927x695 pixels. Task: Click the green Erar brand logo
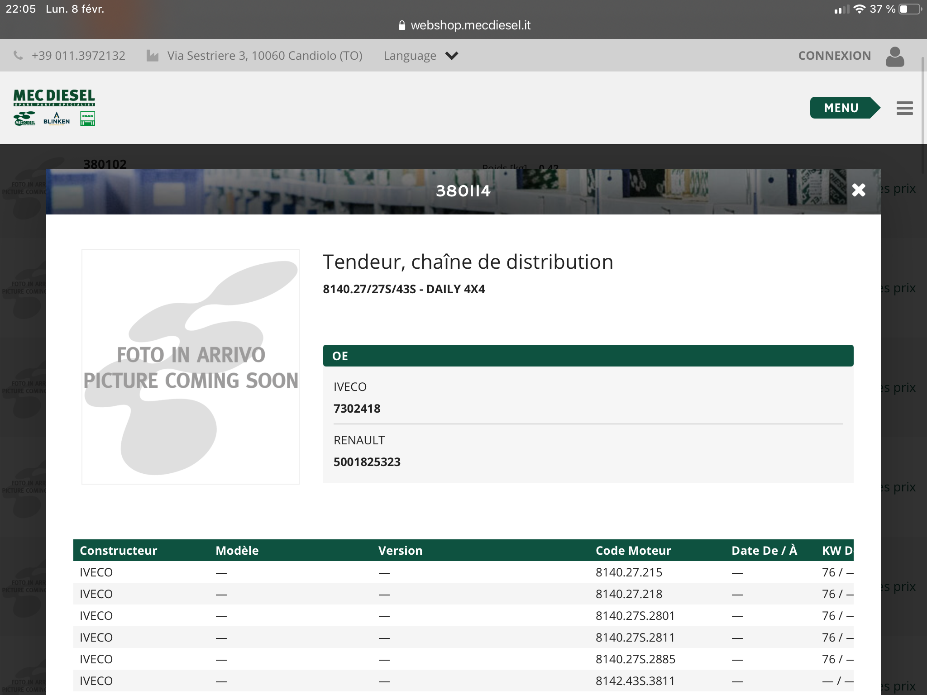(x=87, y=119)
